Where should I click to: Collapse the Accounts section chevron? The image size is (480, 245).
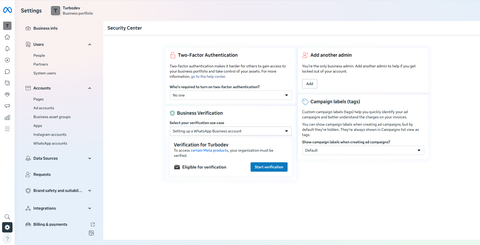pos(90,88)
